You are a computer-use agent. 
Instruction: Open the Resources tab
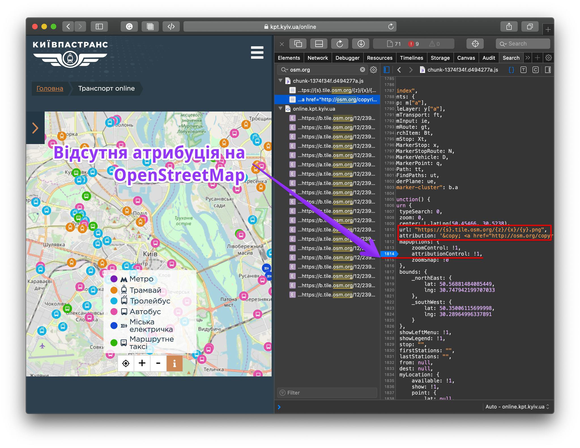point(379,58)
